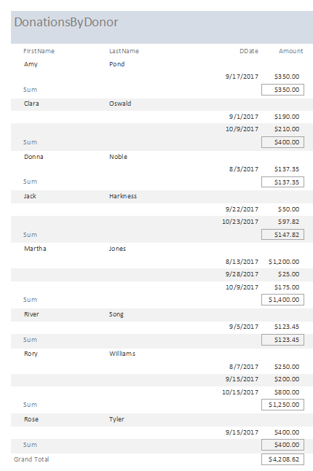Select the LastName column header
Screen dimensions: 313x471
(x=124, y=51)
